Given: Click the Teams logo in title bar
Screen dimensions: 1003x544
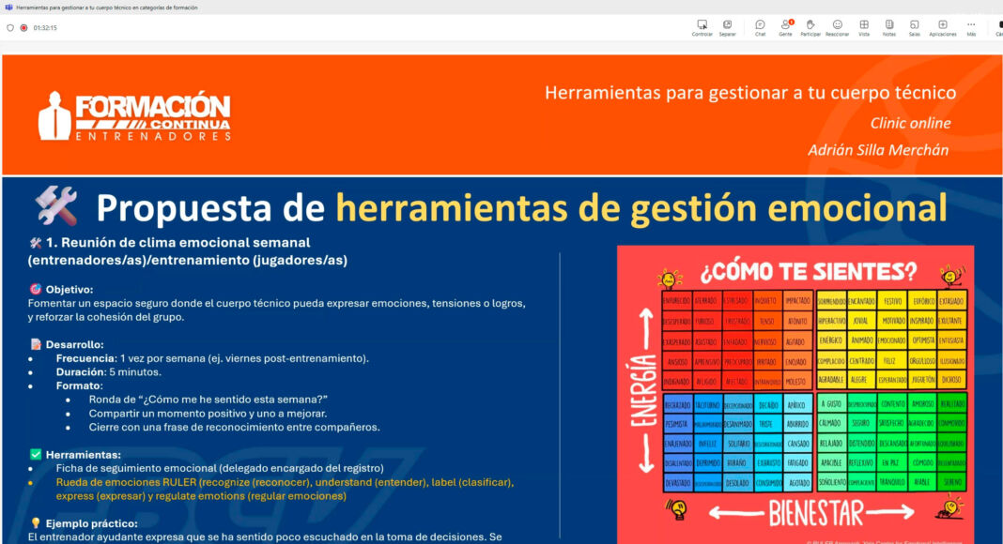Looking at the screenshot, I should [8, 8].
